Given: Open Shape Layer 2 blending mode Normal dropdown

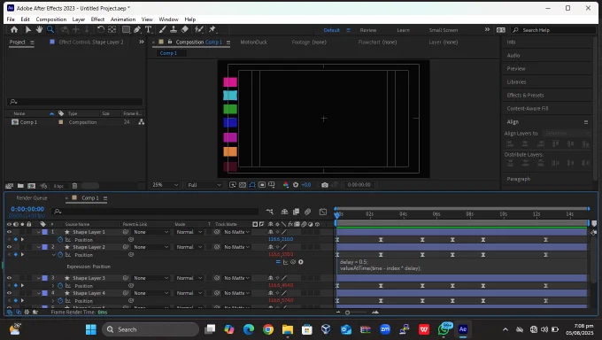Looking at the screenshot, I should pos(189,247).
